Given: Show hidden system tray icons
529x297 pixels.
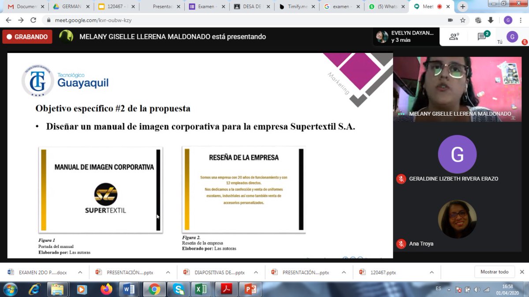Looking at the screenshot, I should [x=449, y=290].
